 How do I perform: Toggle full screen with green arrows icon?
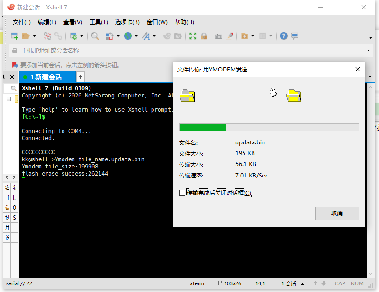(193, 36)
